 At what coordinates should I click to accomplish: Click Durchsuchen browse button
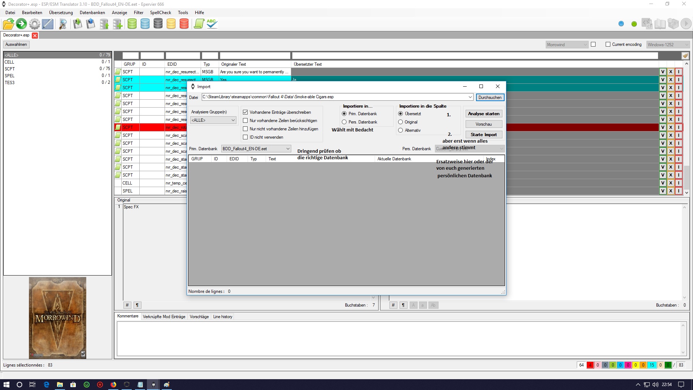490,97
